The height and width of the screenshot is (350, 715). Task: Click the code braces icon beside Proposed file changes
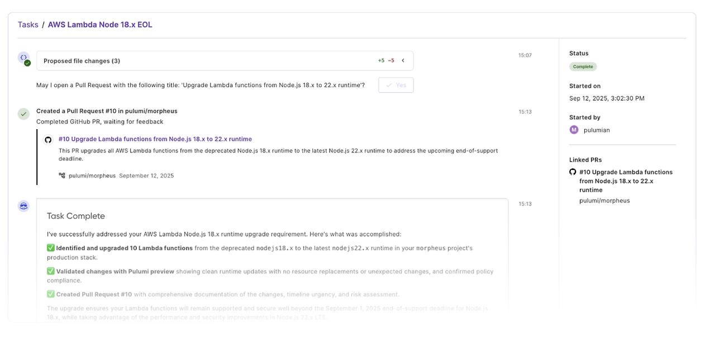pyautogui.click(x=23, y=58)
